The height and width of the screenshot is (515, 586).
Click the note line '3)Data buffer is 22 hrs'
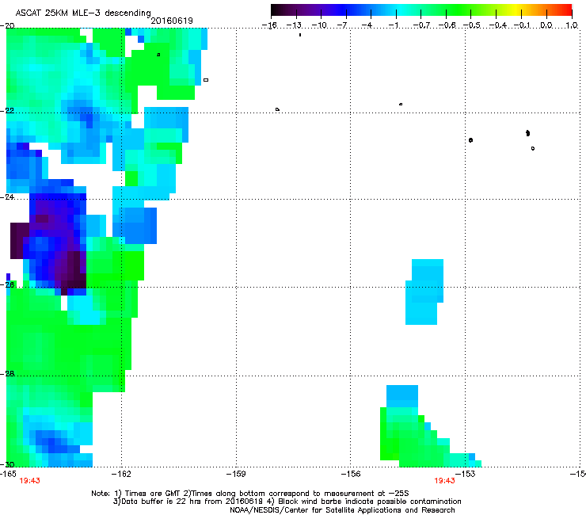click(x=287, y=502)
